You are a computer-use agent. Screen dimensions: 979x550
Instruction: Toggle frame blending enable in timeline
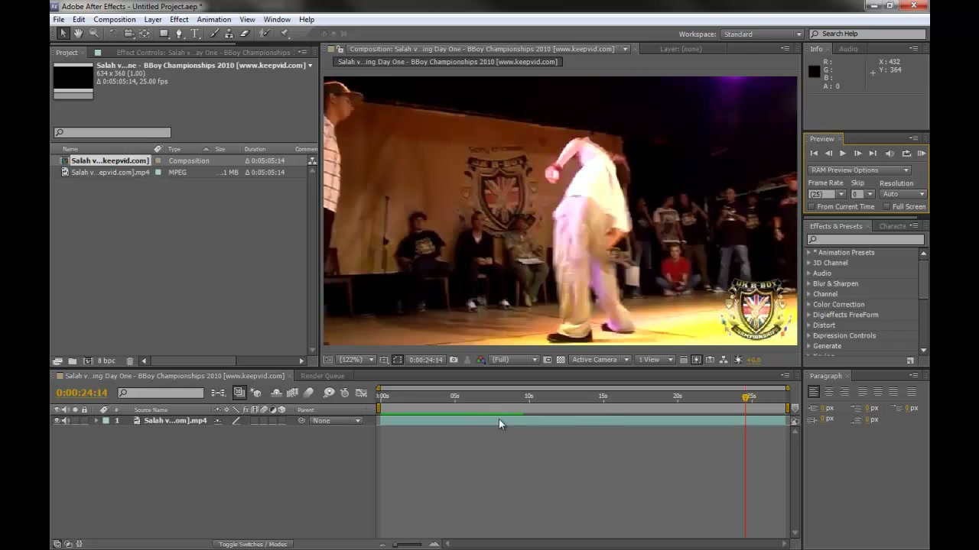(292, 393)
